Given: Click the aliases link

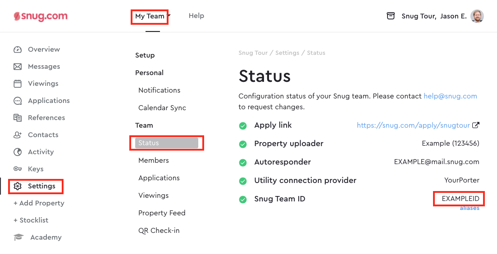Looking at the screenshot, I should click(470, 208).
